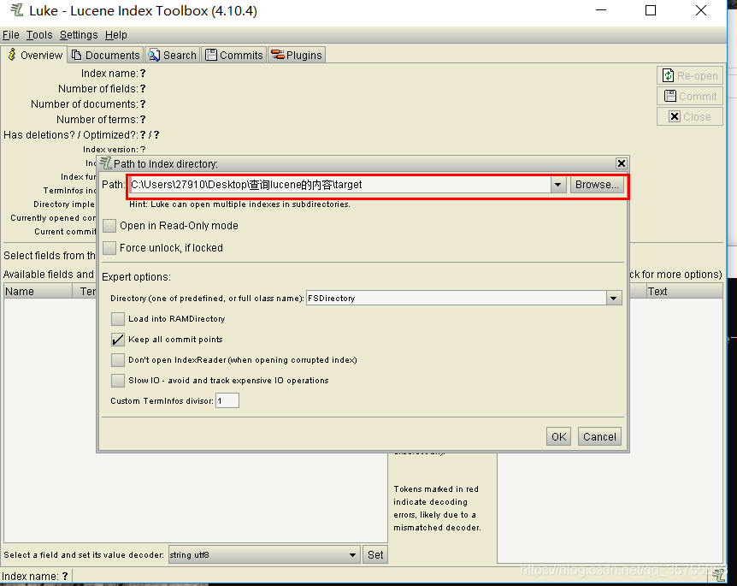Check Load into RAMDirectory option
The image size is (737, 586).
(117, 319)
